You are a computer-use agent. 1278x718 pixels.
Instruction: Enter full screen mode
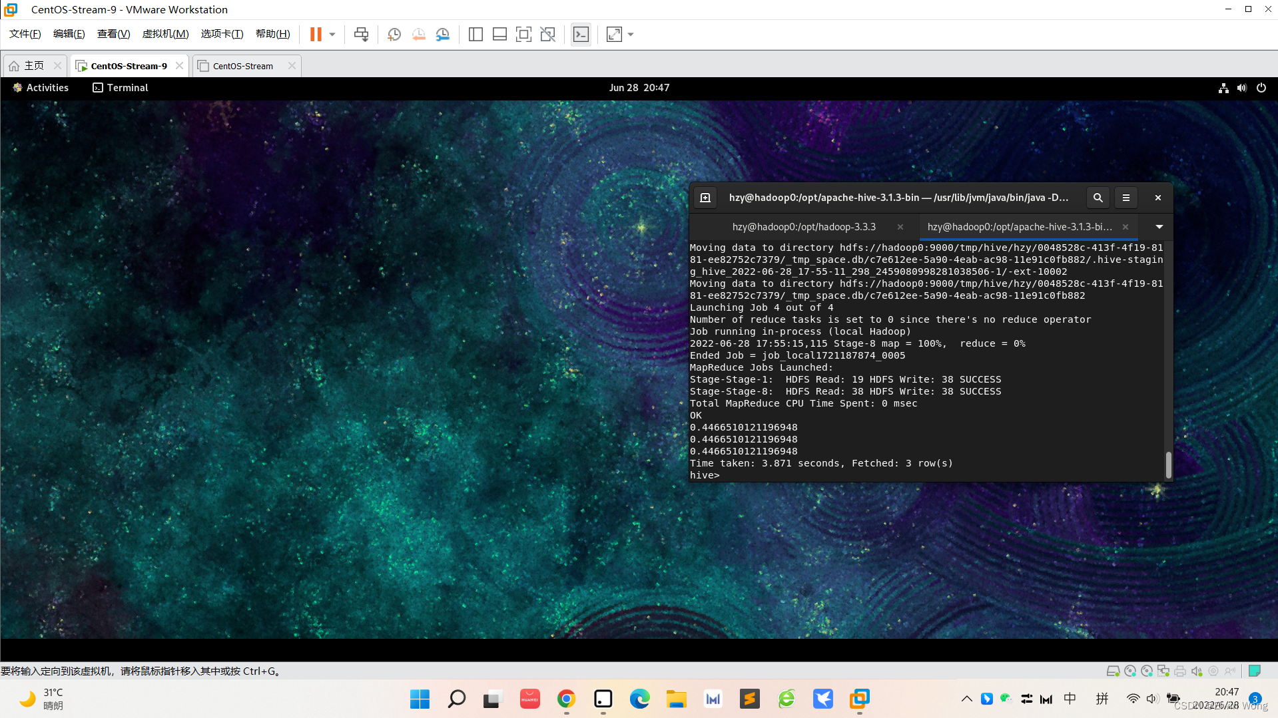[x=523, y=34]
